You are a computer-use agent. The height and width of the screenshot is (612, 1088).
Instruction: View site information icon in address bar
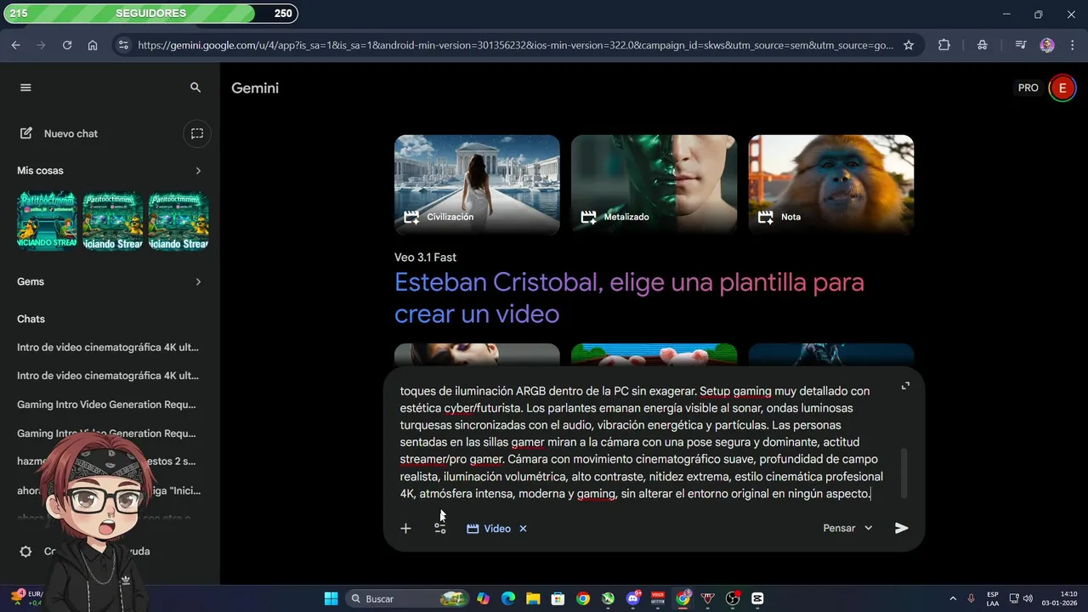point(123,45)
